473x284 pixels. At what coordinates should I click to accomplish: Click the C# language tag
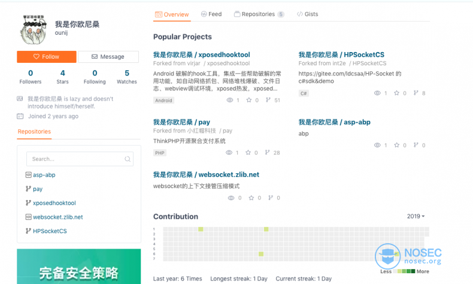(304, 93)
